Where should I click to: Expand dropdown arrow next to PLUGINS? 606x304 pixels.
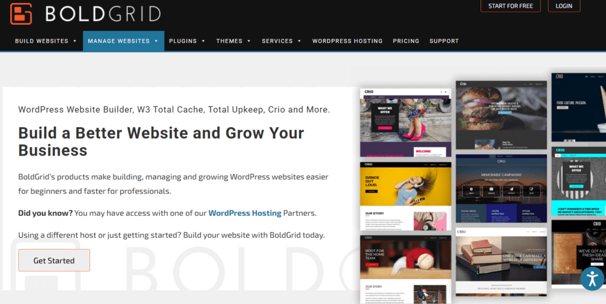coord(204,41)
